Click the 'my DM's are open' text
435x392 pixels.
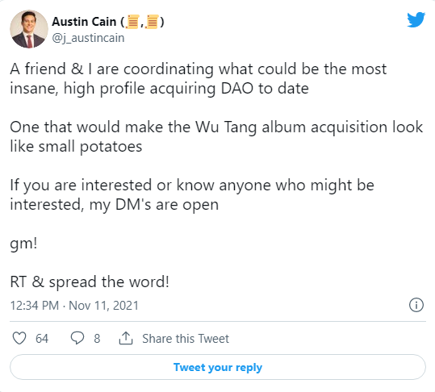point(154,205)
